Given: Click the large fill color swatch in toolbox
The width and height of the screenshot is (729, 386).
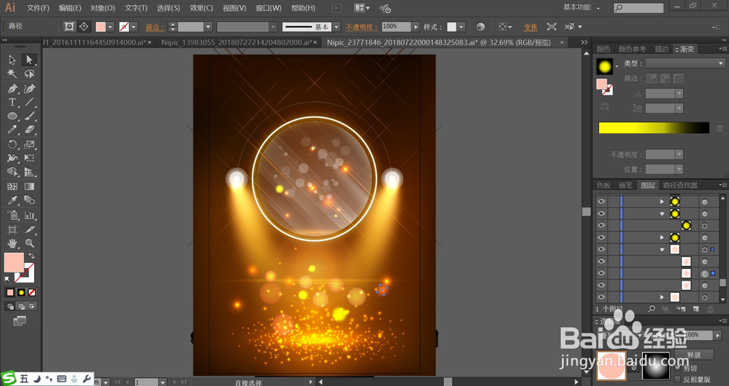Looking at the screenshot, I should coord(14,262).
